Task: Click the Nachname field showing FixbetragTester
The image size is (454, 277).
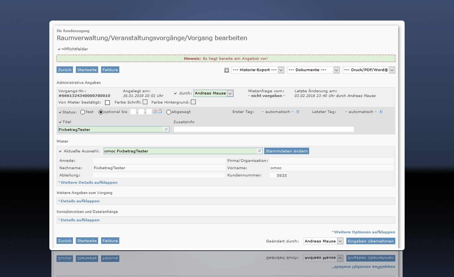Action: (159, 168)
